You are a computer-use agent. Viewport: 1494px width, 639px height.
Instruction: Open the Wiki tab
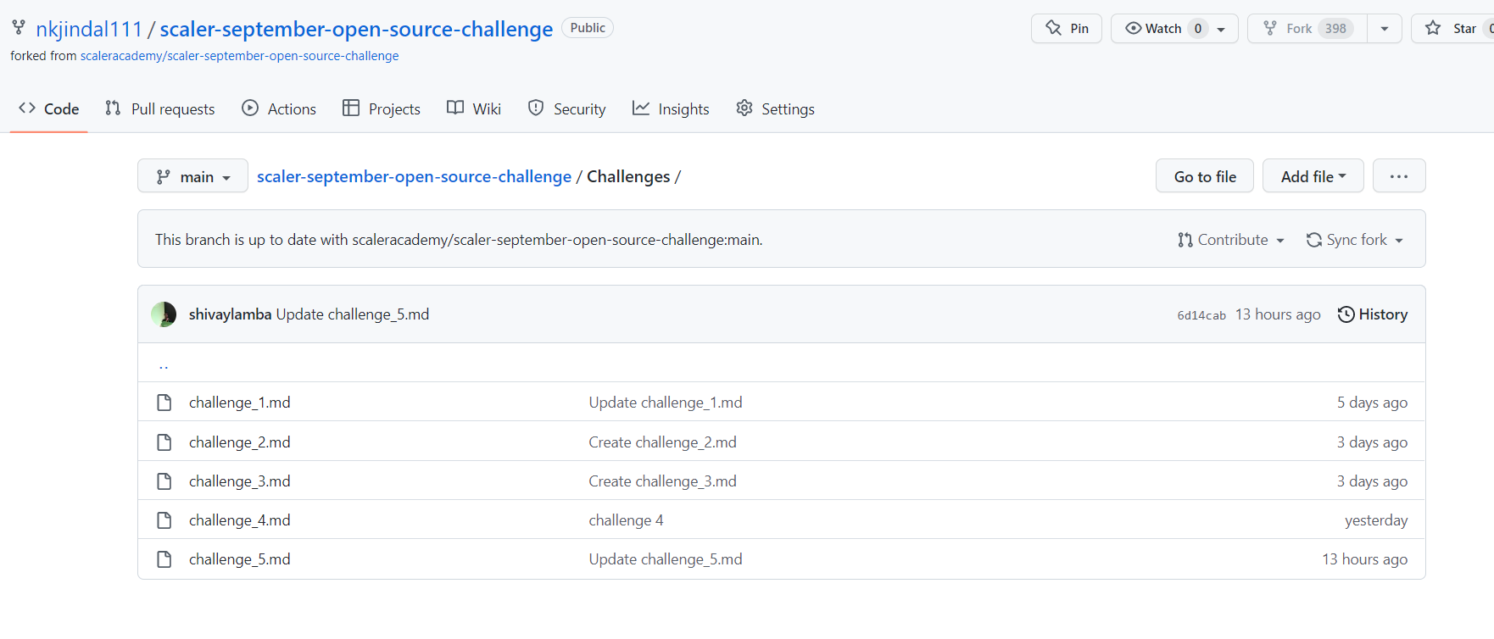[474, 108]
